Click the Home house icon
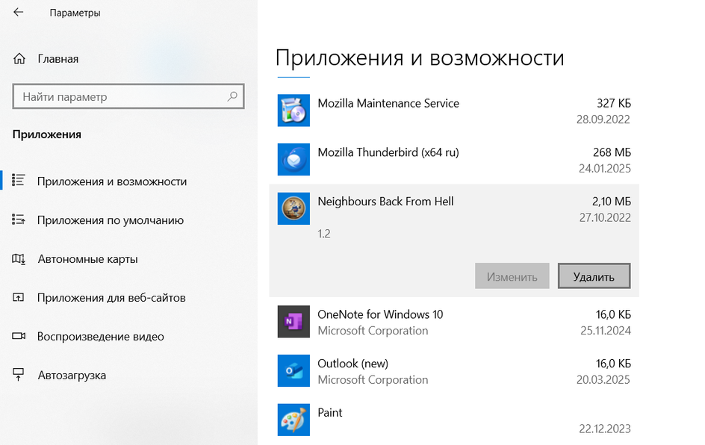 click(19, 59)
